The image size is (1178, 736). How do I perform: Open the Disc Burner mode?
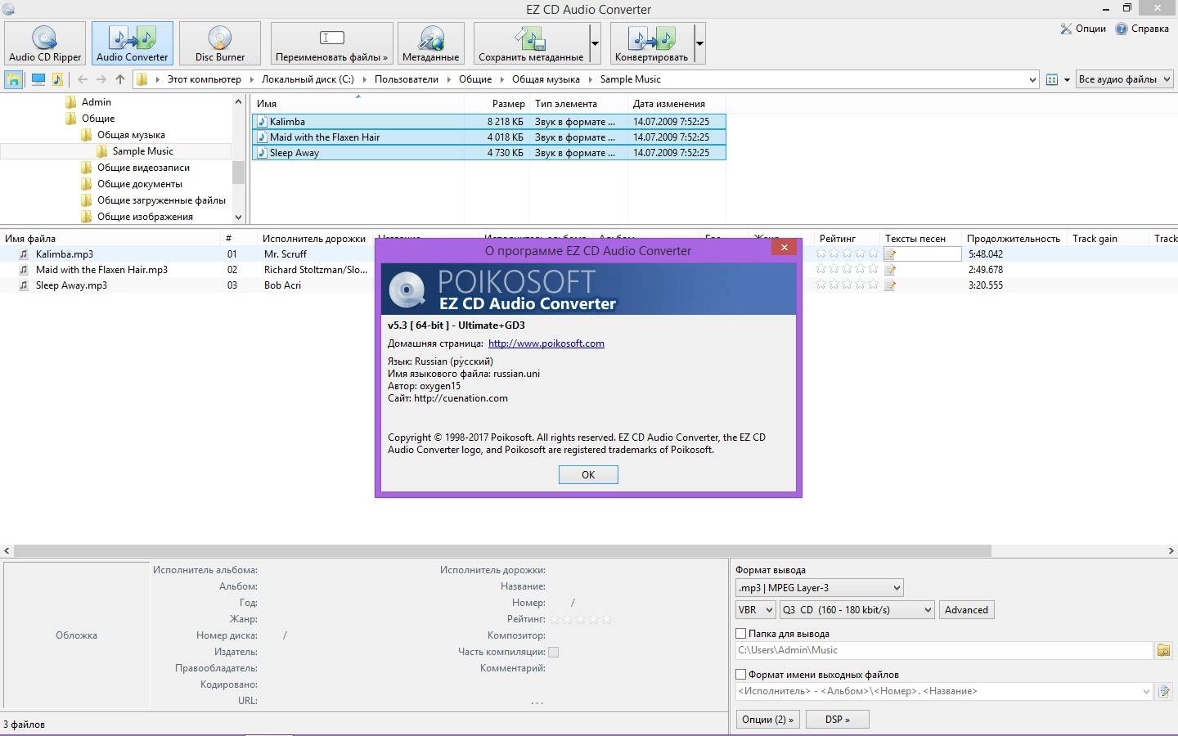(219, 43)
